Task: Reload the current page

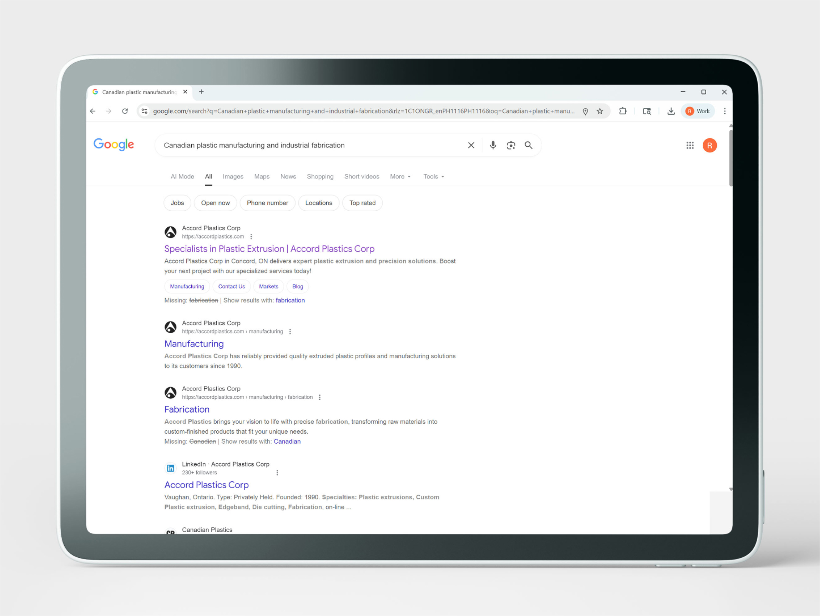Action: (x=125, y=111)
